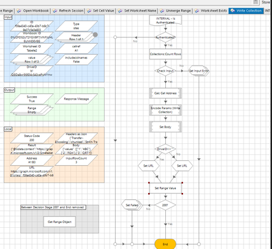This screenshot has height=249, width=272.
Task: Click the gray circle beside the Header item
Action: pos(95,35)
